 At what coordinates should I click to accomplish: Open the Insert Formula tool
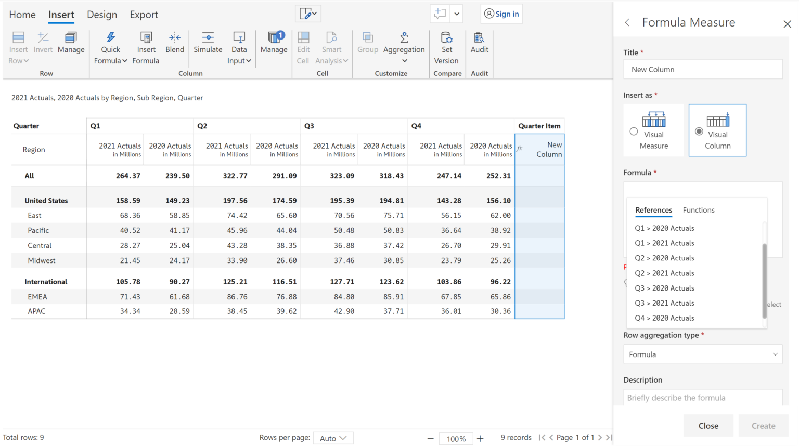pos(146,46)
